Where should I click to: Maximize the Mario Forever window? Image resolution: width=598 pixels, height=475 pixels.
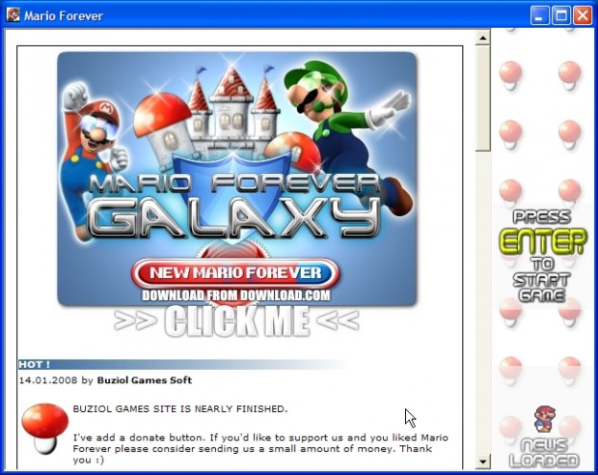(561, 15)
